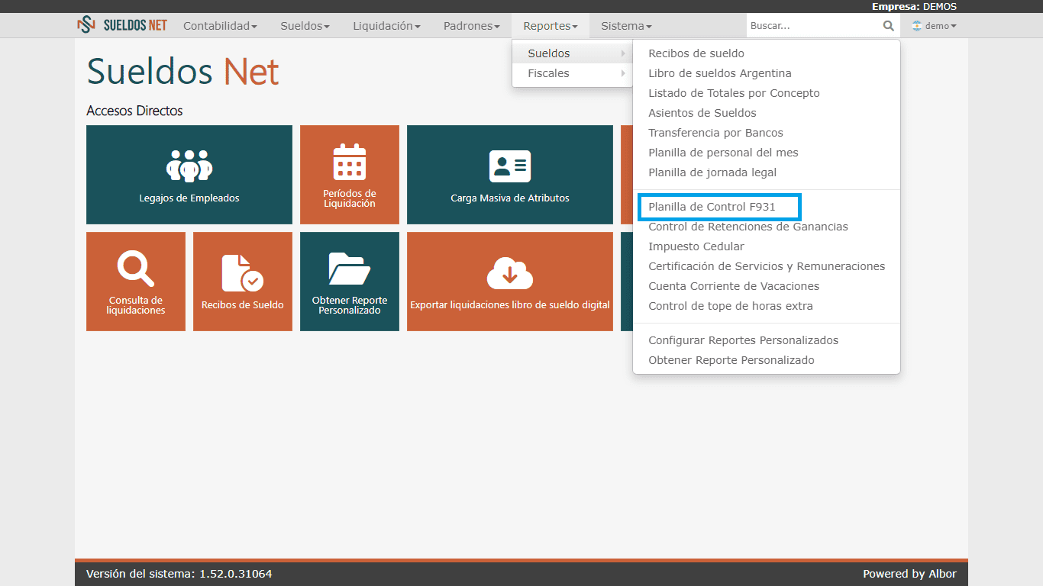The height and width of the screenshot is (586, 1043).
Task: Open the Legajos de Empleados tile
Action: click(189, 175)
